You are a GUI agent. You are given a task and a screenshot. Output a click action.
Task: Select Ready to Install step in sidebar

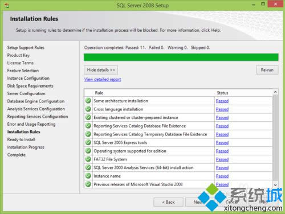pyautogui.click(x=21, y=139)
